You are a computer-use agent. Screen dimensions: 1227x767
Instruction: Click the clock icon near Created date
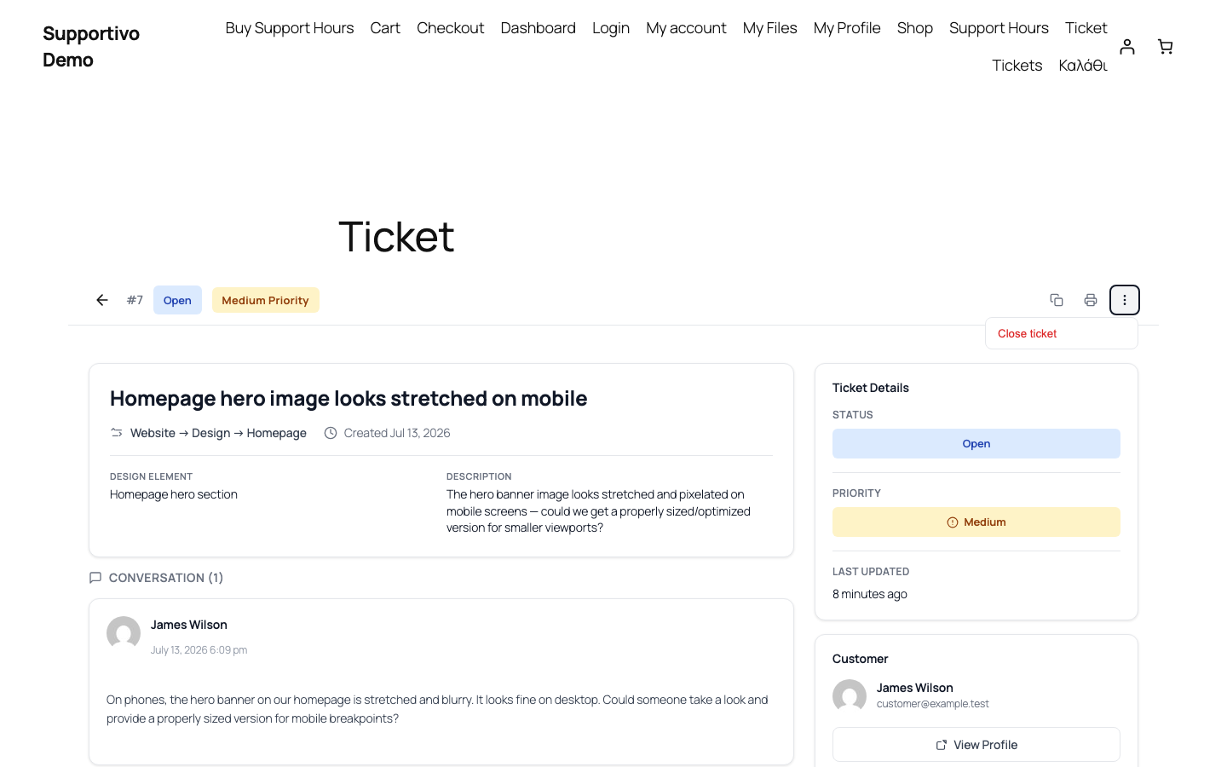point(331,433)
